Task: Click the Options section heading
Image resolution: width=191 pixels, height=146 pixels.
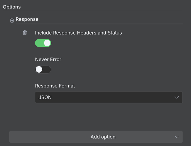Action: [x=12, y=6]
